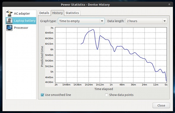Click the 1h36m x-axis label
The height and width of the screenshot is (113, 175).
pyautogui.click(x=77, y=85)
